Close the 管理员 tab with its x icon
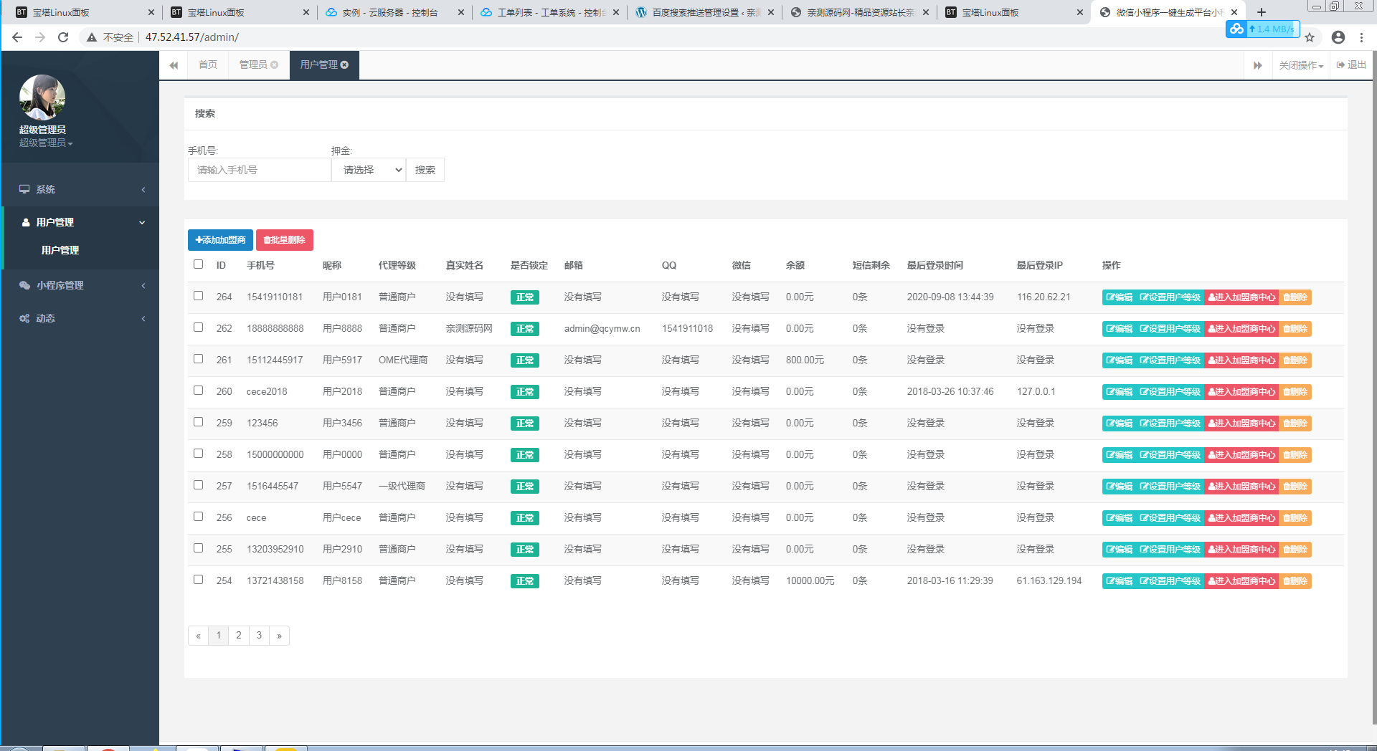The width and height of the screenshot is (1377, 751). coord(274,65)
